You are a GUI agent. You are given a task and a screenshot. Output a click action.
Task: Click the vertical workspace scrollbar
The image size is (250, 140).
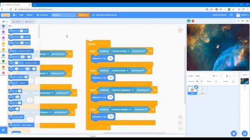pos(185,75)
